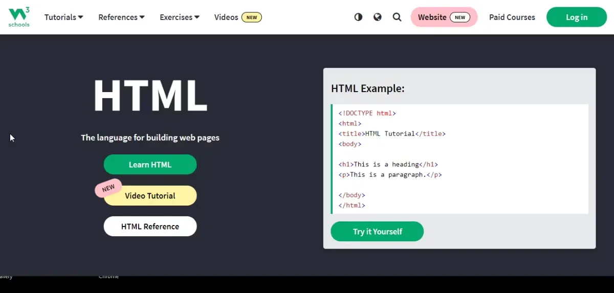Expand the Exercises dropdown menu
The height and width of the screenshot is (293, 614).
tap(180, 17)
